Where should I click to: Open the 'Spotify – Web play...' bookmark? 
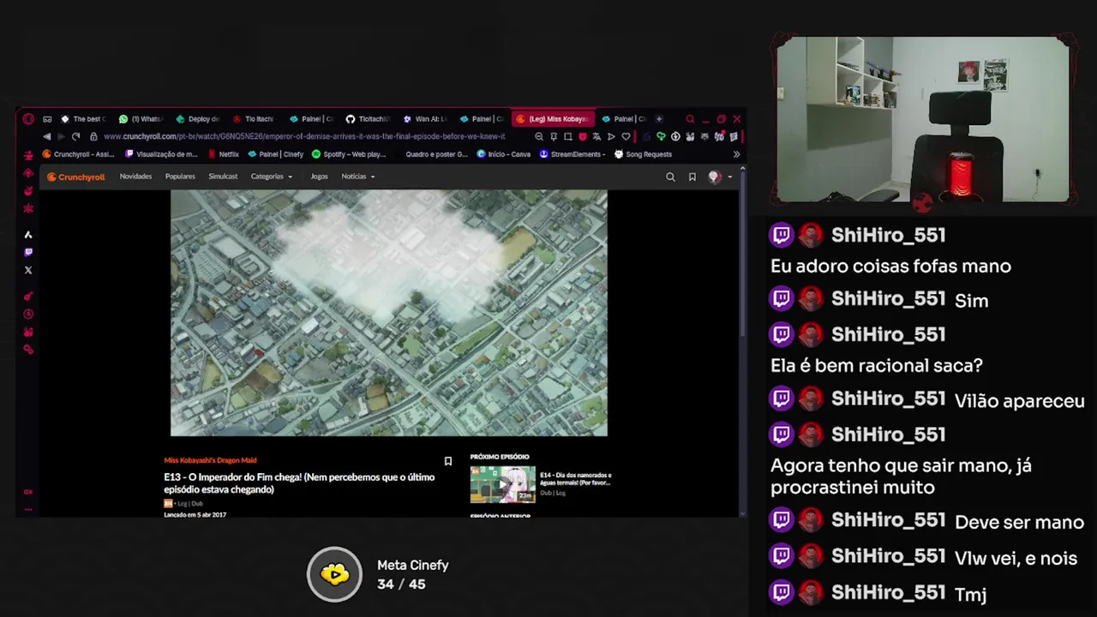tap(349, 154)
